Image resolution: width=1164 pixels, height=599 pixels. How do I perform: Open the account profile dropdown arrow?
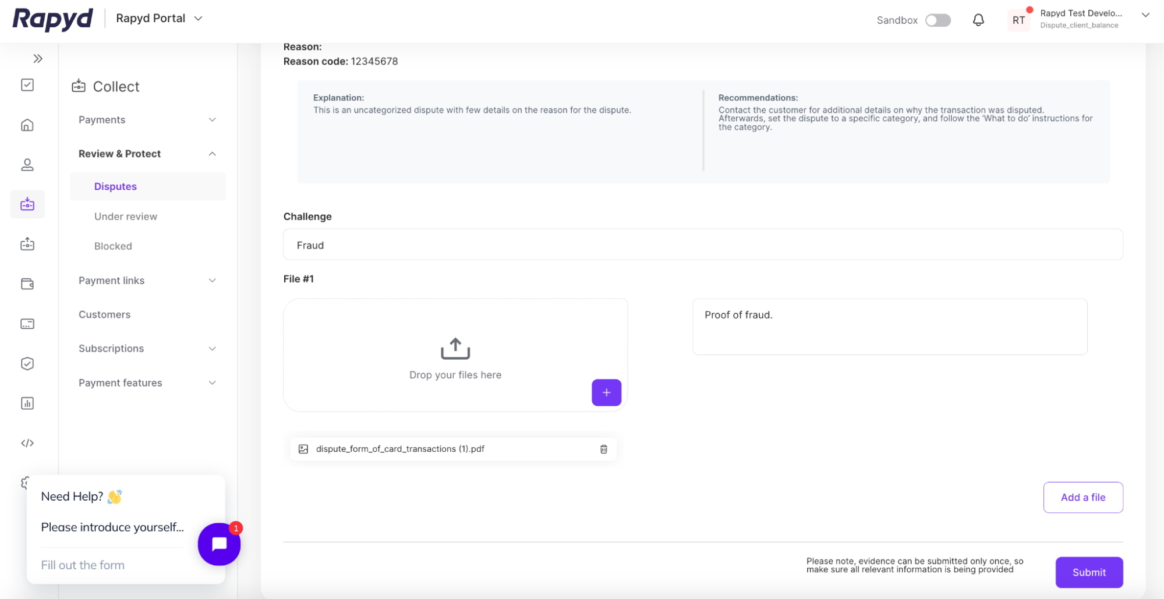[x=1145, y=15]
